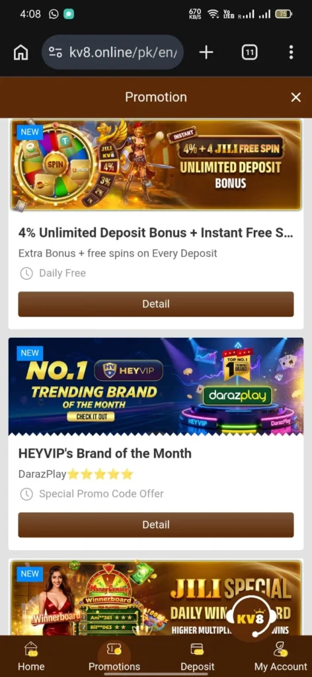Click Detail under 4% Unlimited Deposit Bonus

click(156, 304)
